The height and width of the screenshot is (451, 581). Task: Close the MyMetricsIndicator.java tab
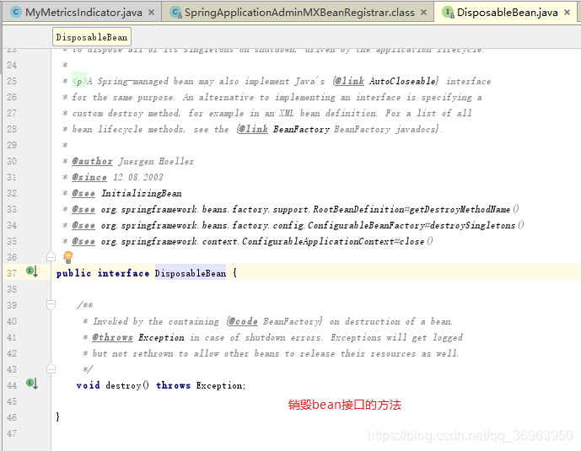click(151, 12)
